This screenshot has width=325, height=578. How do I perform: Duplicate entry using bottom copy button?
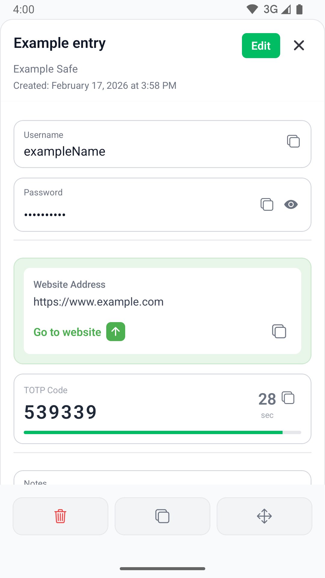pyautogui.click(x=162, y=516)
